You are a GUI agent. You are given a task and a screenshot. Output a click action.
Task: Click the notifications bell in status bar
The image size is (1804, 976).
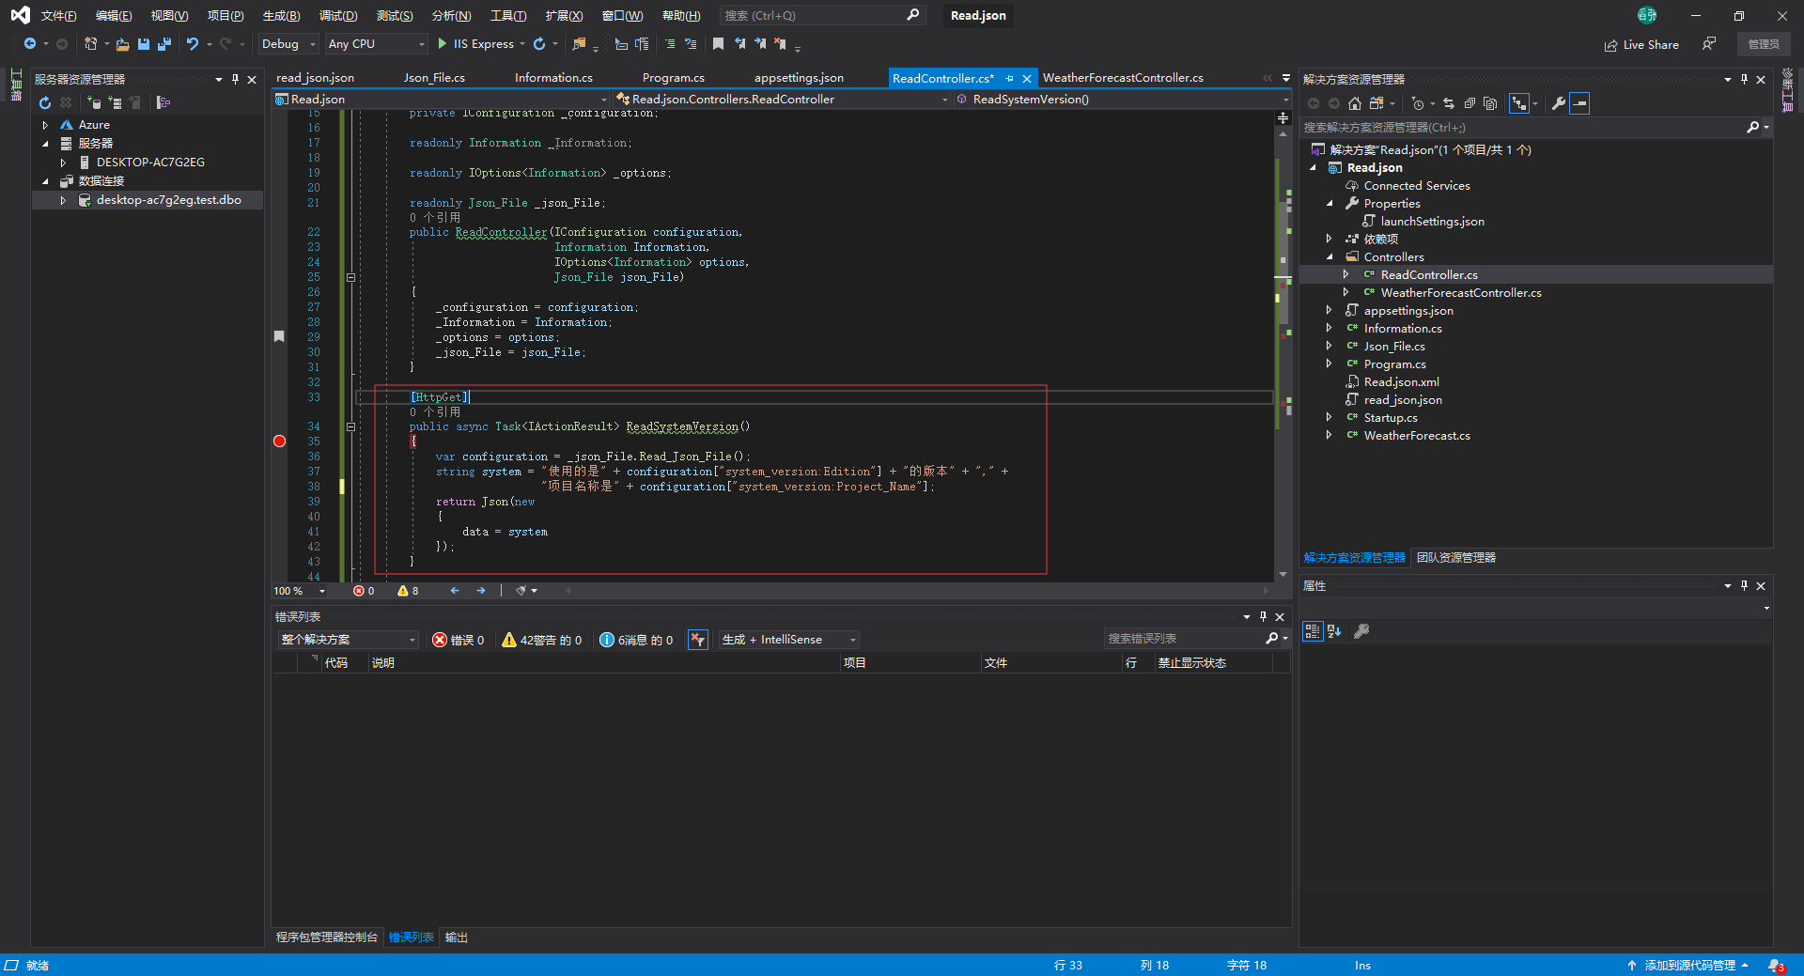point(1775,966)
